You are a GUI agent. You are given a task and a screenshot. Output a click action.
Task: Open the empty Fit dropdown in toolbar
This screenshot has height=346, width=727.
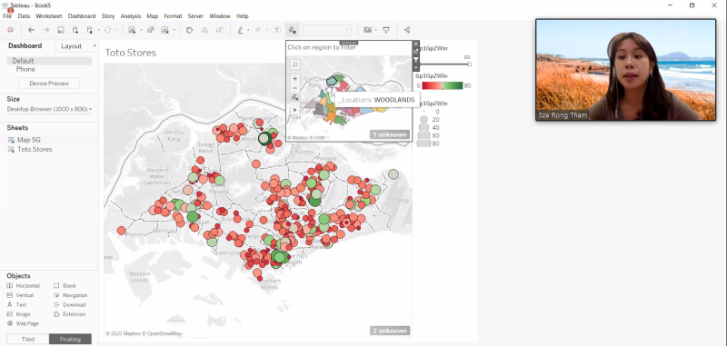pos(327,30)
